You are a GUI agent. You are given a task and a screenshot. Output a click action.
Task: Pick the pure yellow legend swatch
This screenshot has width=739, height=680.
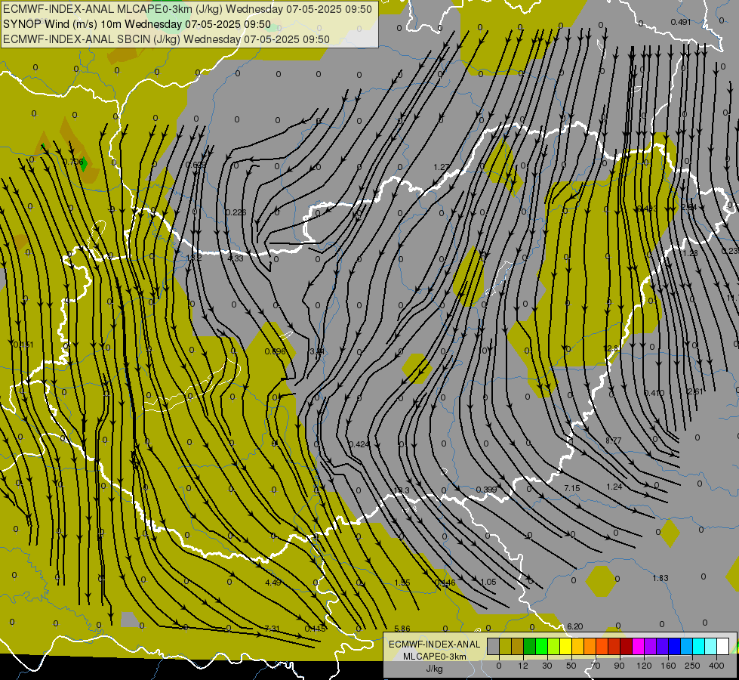[x=566, y=646]
